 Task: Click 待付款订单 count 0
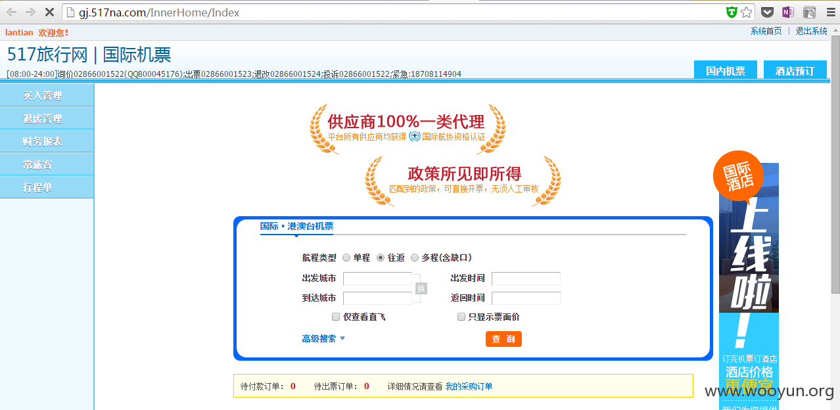click(293, 386)
